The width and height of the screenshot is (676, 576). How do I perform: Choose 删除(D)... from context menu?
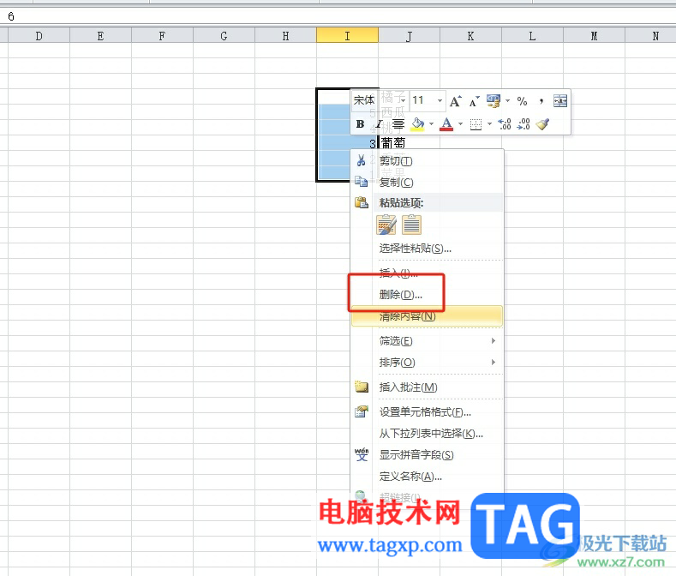pos(427,295)
